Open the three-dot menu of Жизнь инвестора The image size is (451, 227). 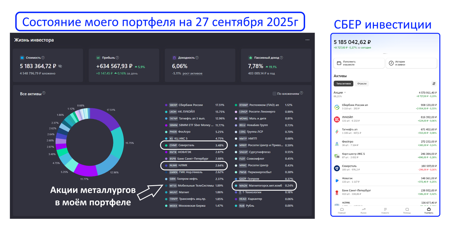click(307, 40)
